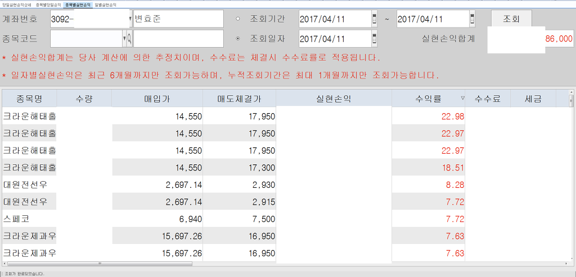The height and width of the screenshot is (277, 576).
Task: Select the 조회기간 radio button
Action: click(237, 19)
